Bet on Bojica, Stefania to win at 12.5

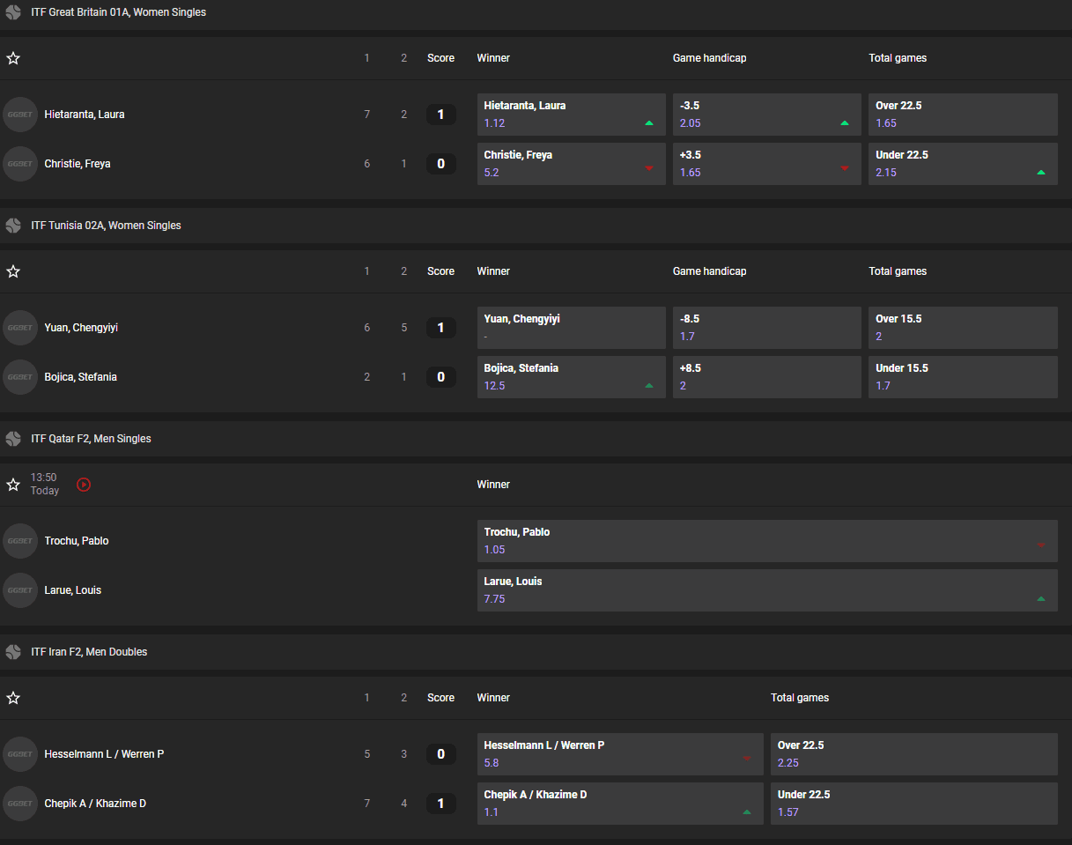coord(572,377)
